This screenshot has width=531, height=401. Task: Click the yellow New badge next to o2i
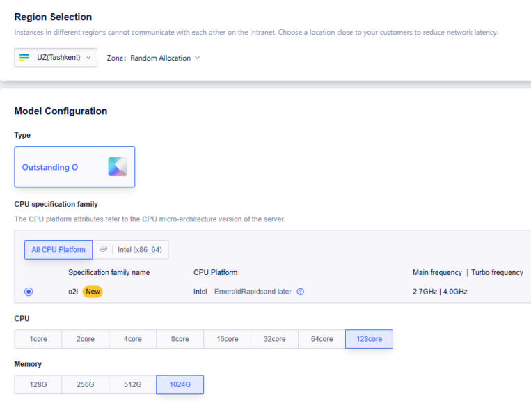click(x=93, y=292)
